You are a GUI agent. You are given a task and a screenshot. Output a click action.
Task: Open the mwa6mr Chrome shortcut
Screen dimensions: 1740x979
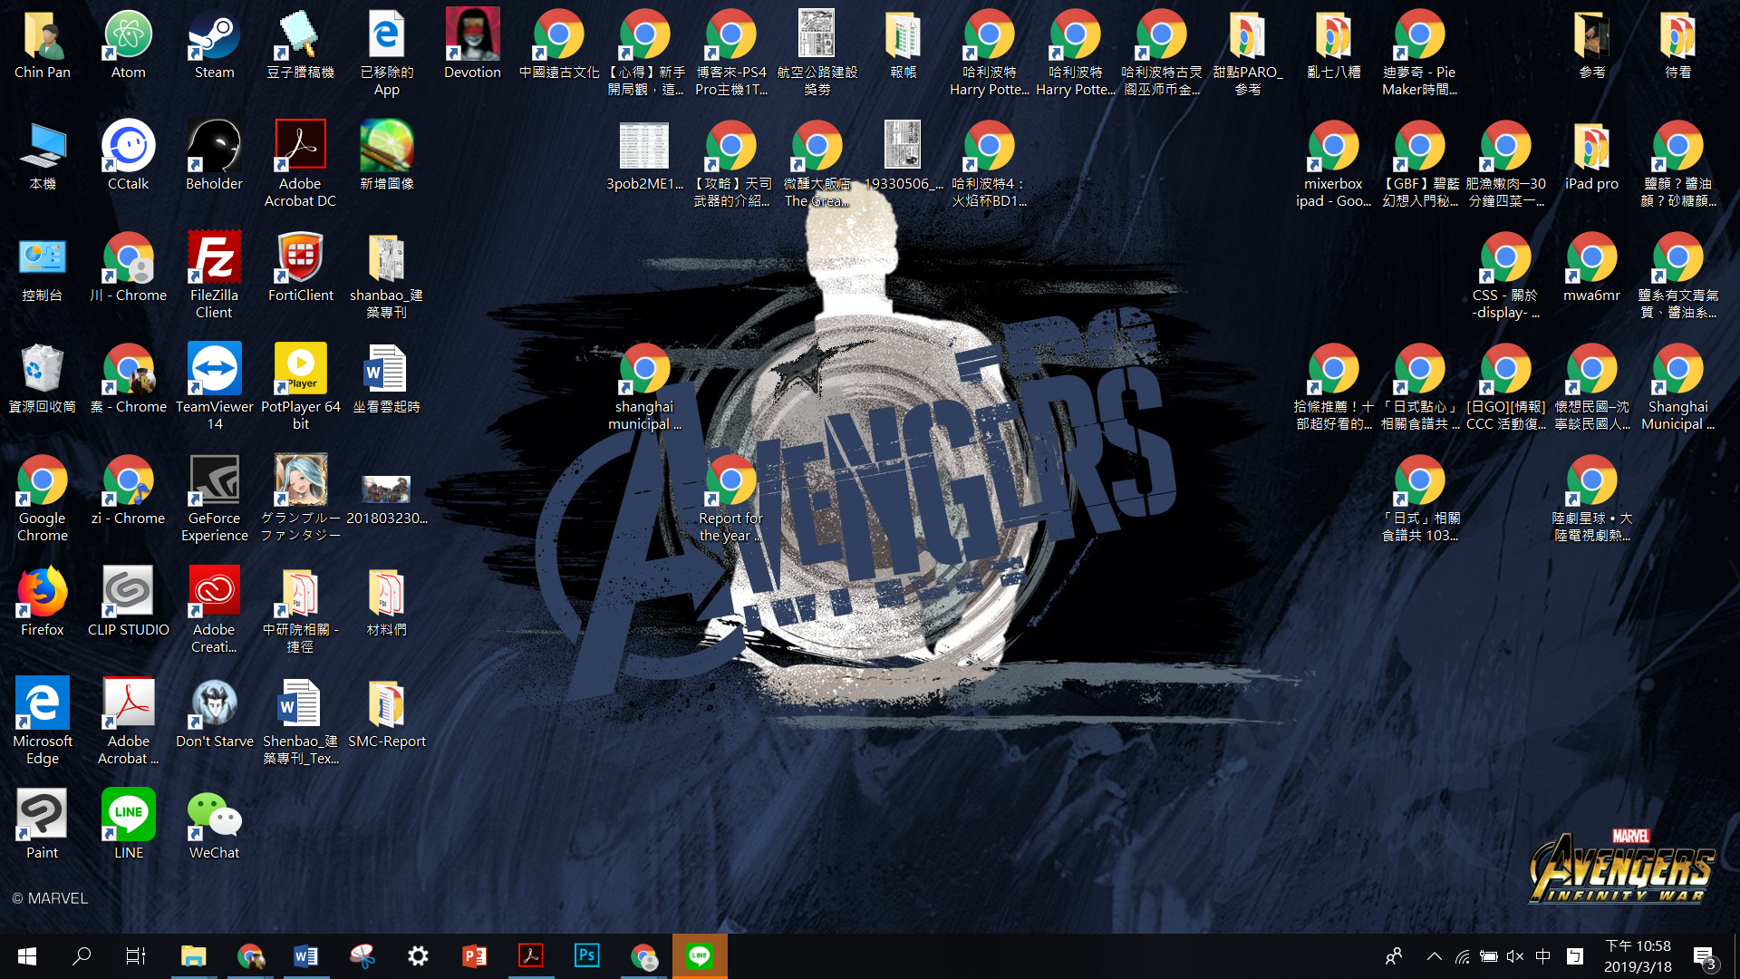(1591, 268)
